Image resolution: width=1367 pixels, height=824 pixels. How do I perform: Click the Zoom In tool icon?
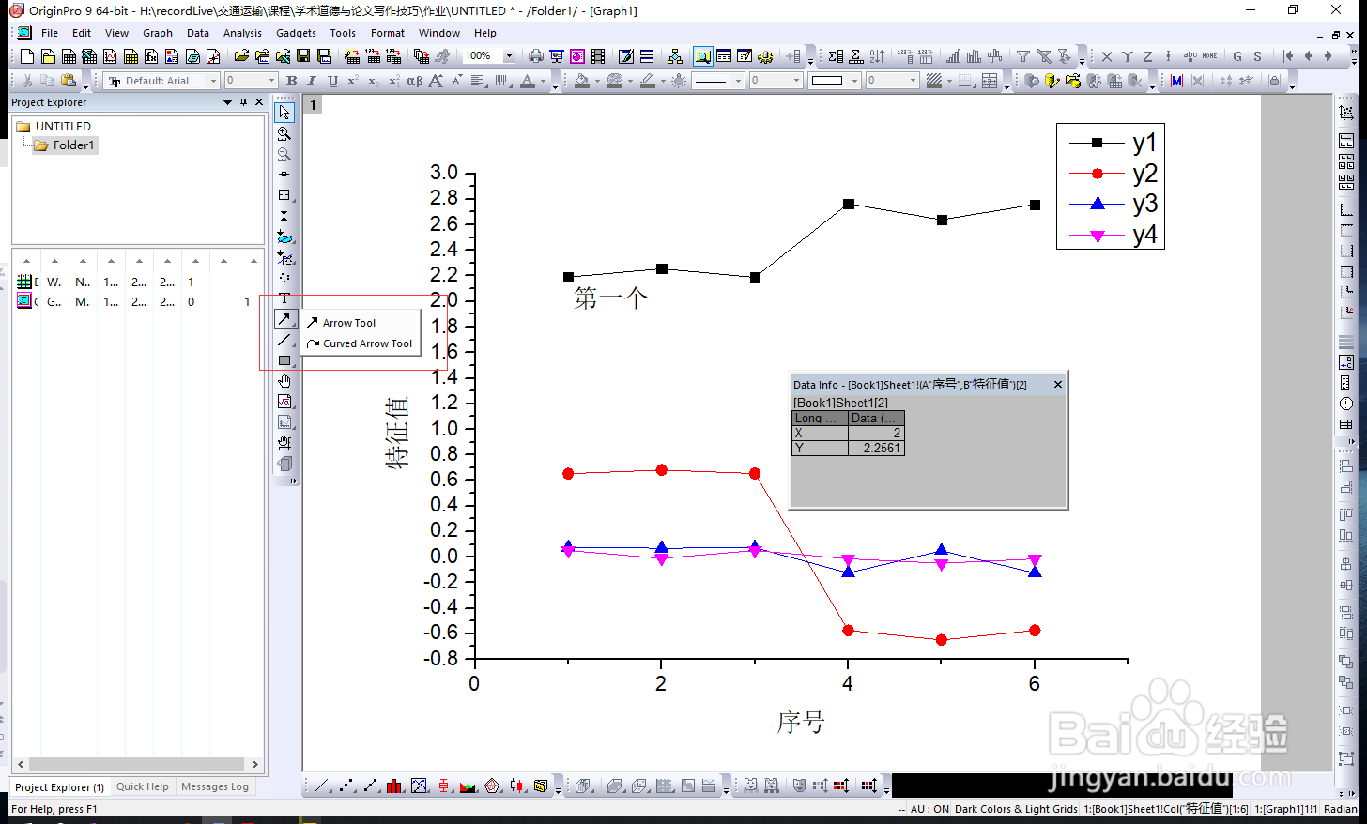(284, 133)
